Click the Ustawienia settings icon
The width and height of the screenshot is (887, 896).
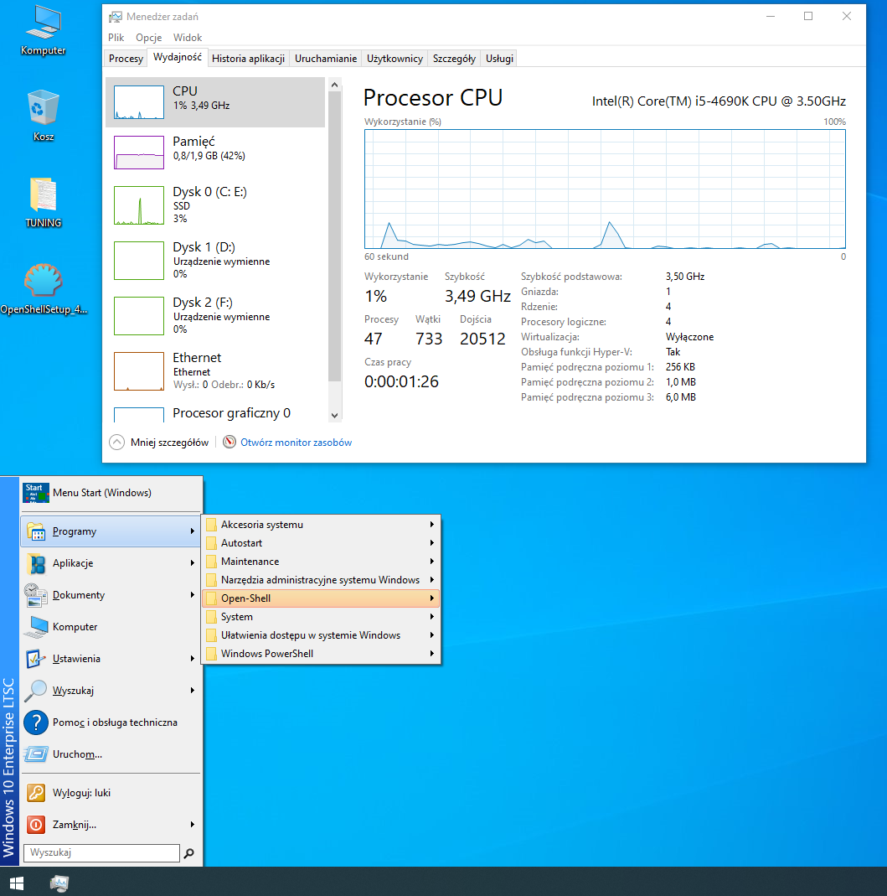[37, 659]
